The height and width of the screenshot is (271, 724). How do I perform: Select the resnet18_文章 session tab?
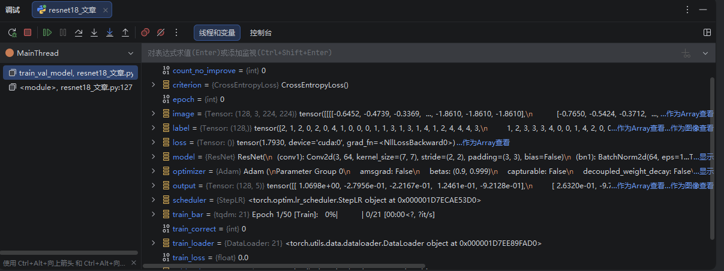point(71,10)
